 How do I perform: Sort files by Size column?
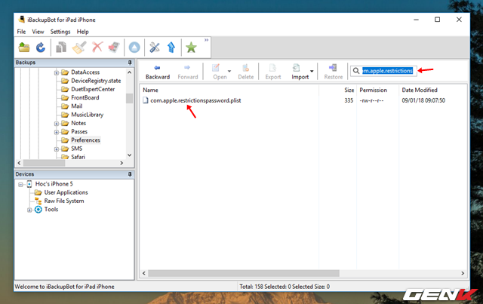pos(349,90)
